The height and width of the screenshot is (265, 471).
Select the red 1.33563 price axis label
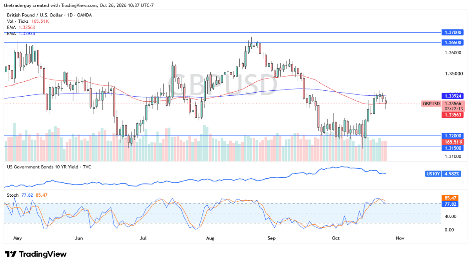tap(453, 115)
